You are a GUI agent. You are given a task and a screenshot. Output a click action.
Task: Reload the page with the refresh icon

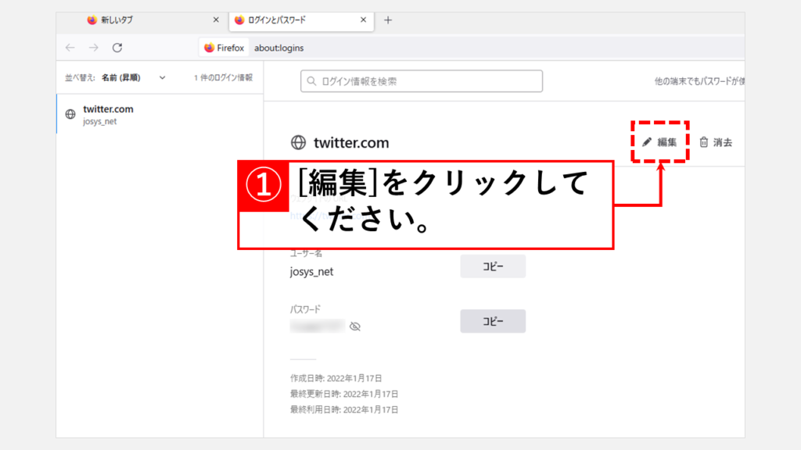[x=117, y=48]
